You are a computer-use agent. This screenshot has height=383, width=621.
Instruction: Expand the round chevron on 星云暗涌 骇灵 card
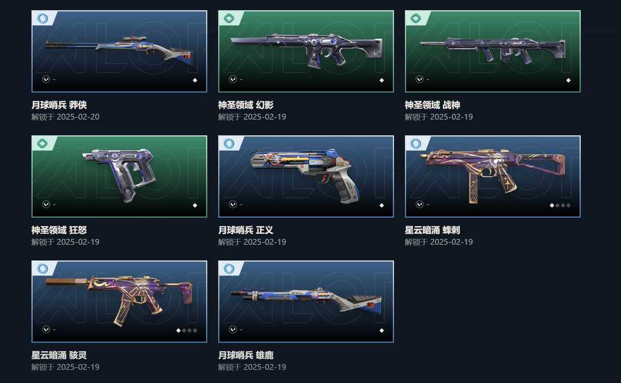[46, 329]
